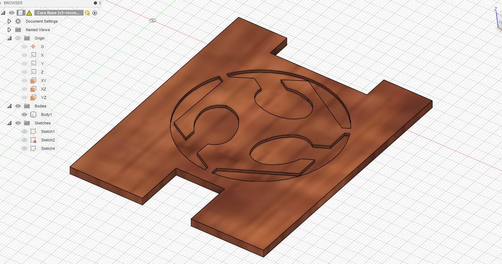The width and height of the screenshot is (502, 264).
Task: Select the 'Origin' label
Action: tap(40, 38)
